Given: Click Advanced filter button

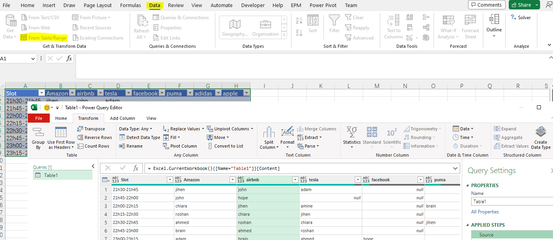Looking at the screenshot, I should point(359,38).
